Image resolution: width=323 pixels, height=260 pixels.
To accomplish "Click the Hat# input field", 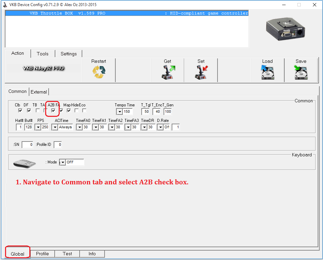I will coord(19,127).
